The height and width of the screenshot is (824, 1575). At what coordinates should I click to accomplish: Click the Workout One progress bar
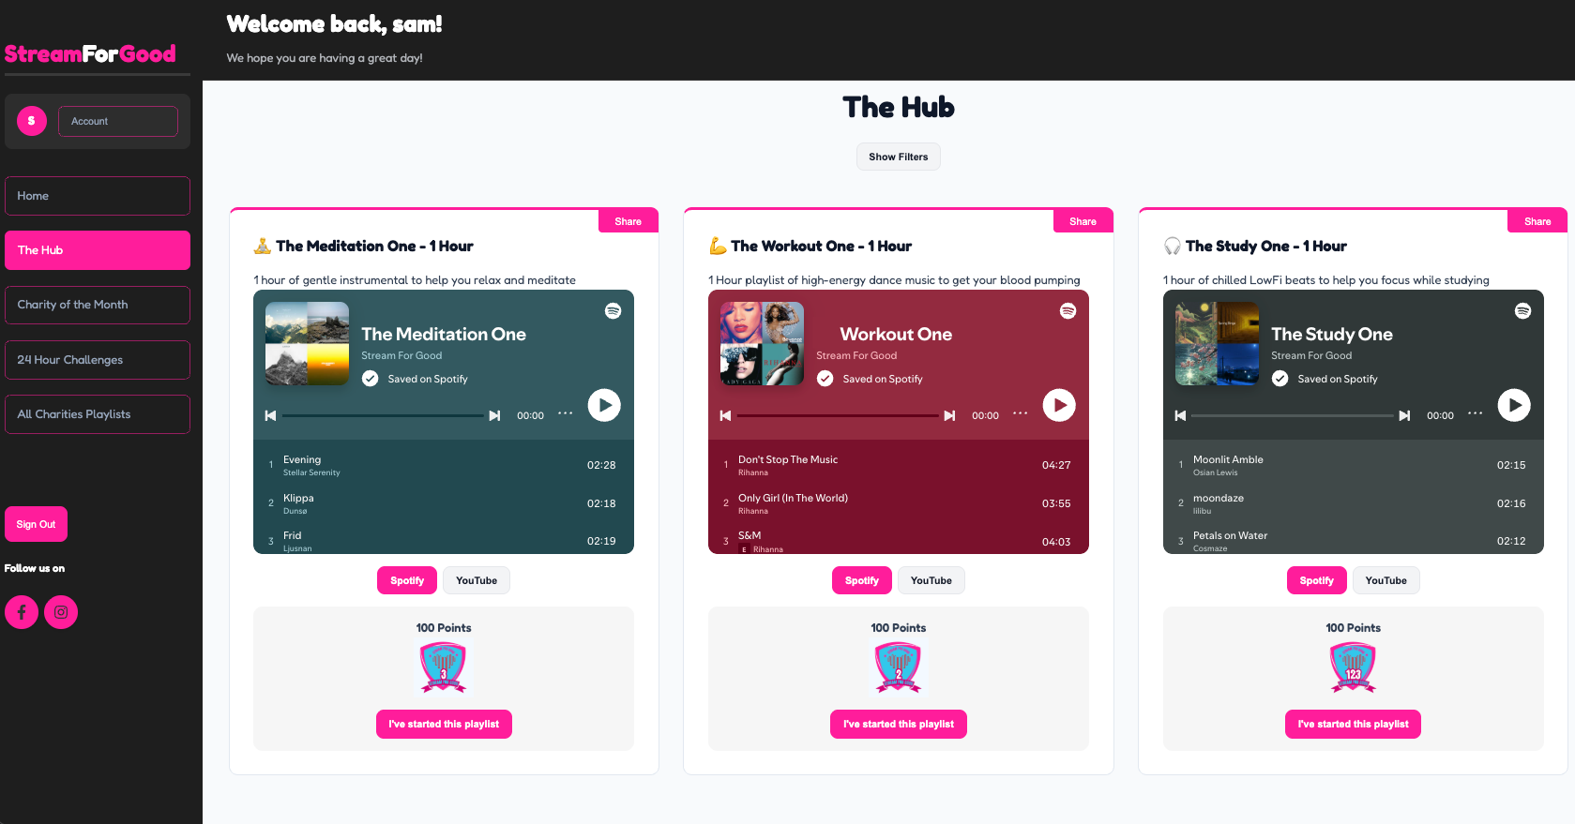click(838, 415)
